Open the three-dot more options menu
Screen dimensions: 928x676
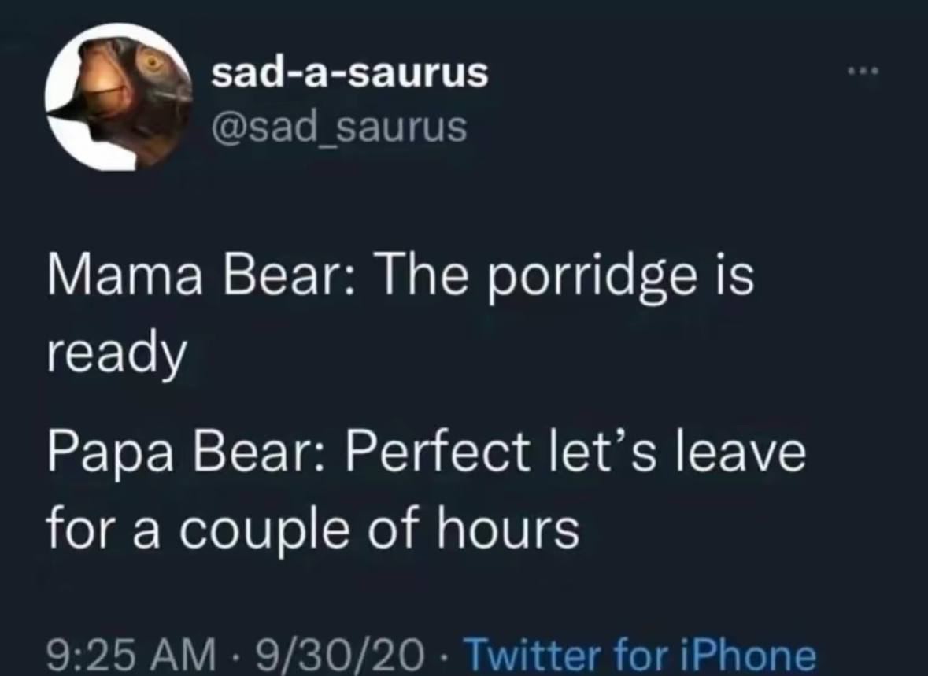coord(863,72)
